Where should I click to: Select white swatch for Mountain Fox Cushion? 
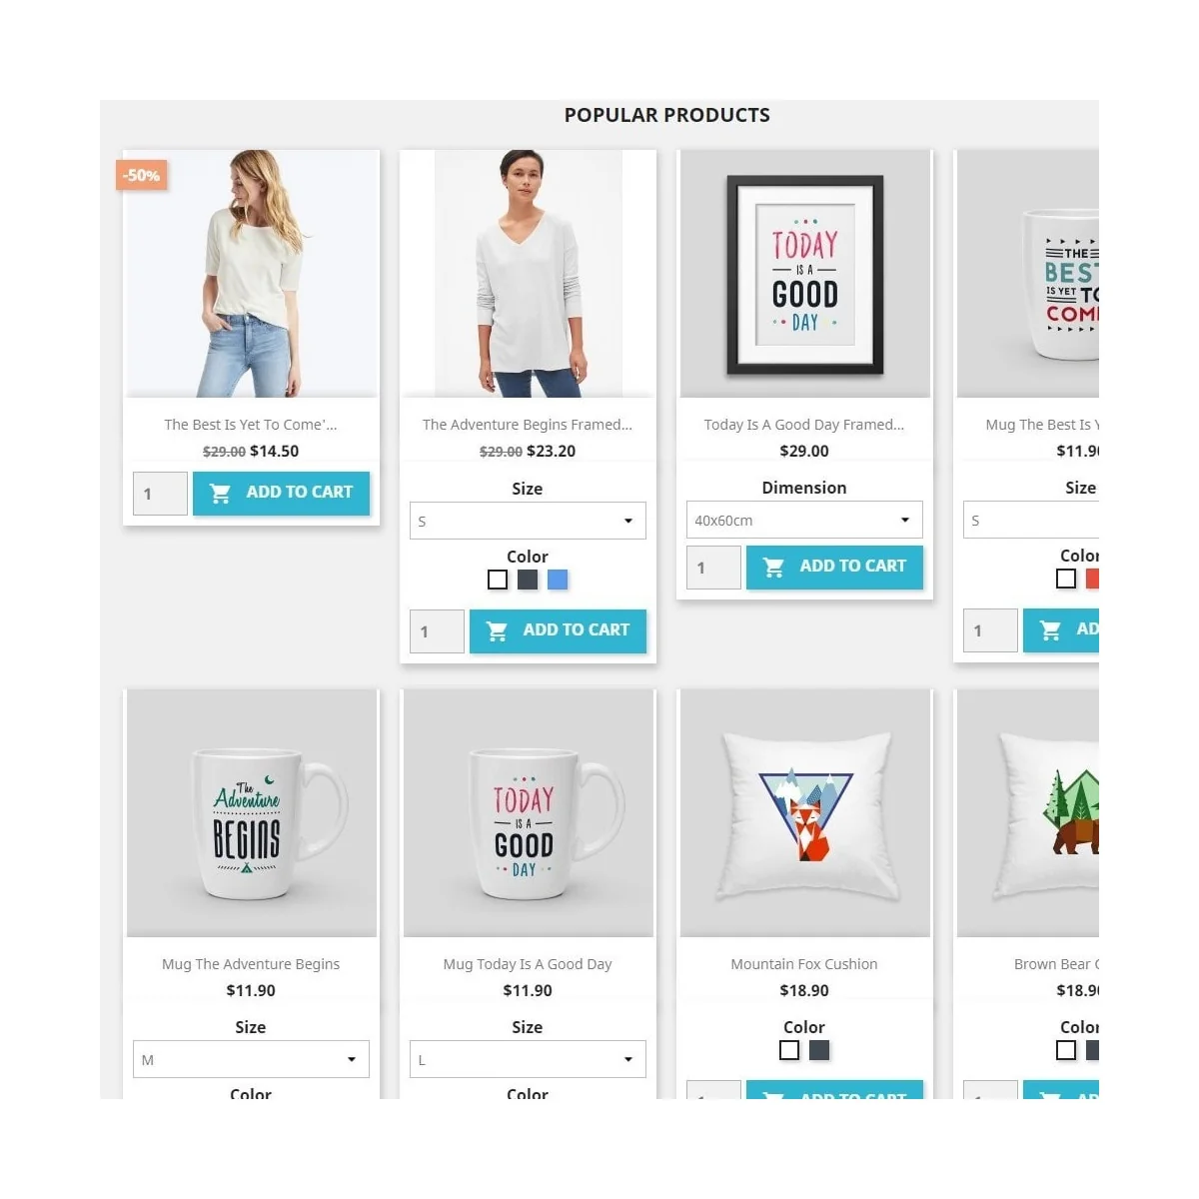coord(789,1050)
